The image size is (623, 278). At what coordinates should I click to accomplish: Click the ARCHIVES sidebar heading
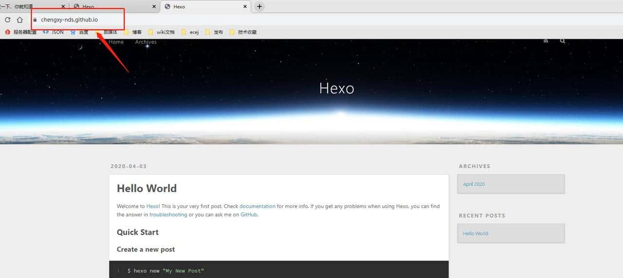tap(475, 166)
